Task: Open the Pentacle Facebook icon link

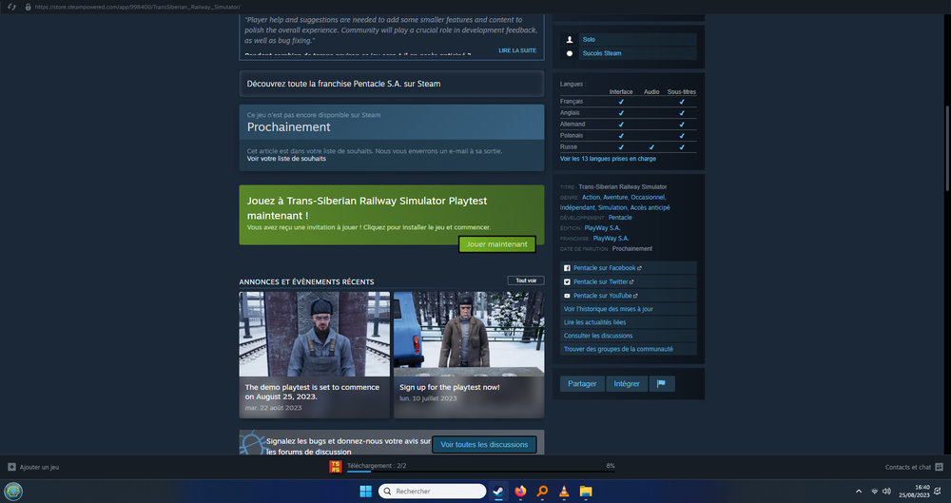Action: pos(567,268)
